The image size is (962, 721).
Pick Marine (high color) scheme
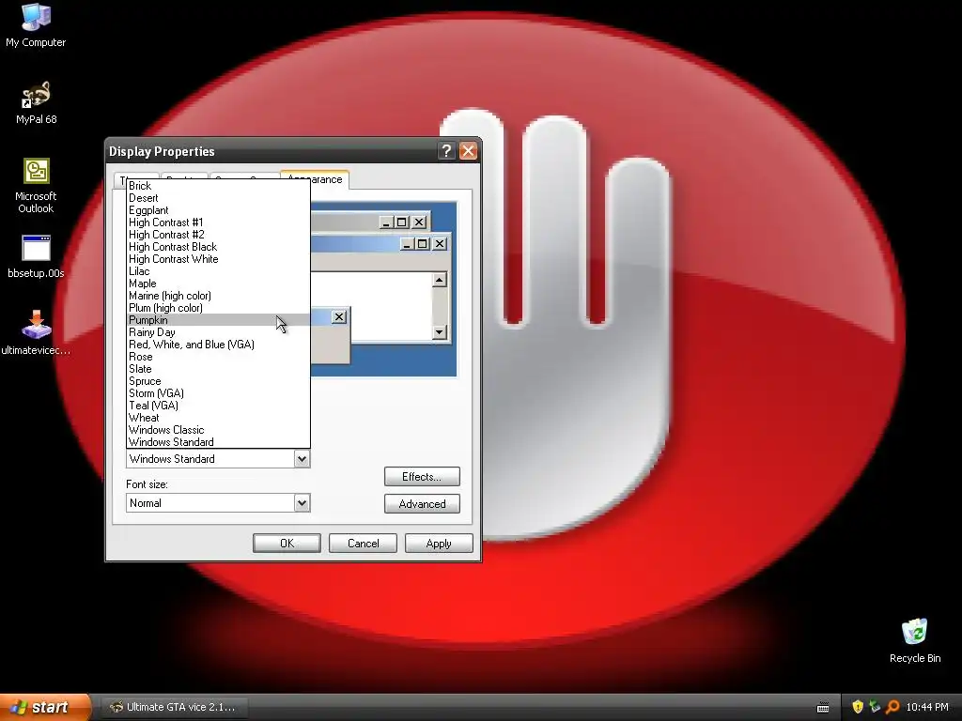point(218,296)
